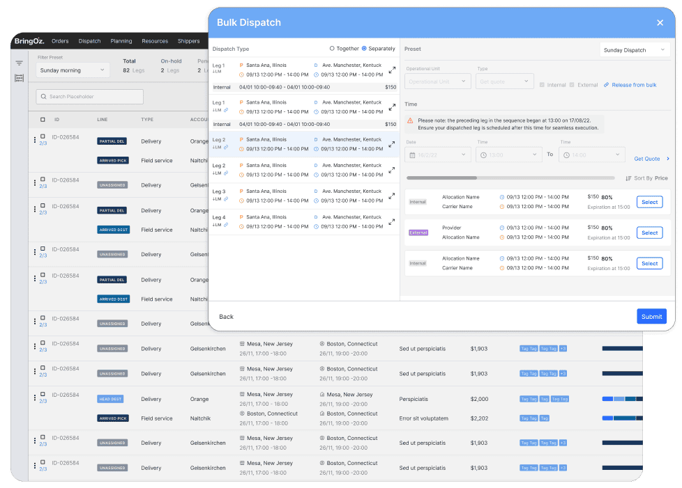Expand the Leg 1 row lacking a link icon
The image size is (682, 488).
pos(392,70)
